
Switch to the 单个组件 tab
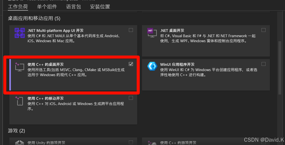click(47, 7)
